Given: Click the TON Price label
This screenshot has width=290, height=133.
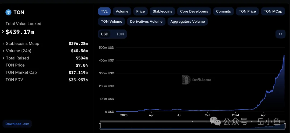Looking at the screenshot, I should pyautogui.click(x=15, y=65).
